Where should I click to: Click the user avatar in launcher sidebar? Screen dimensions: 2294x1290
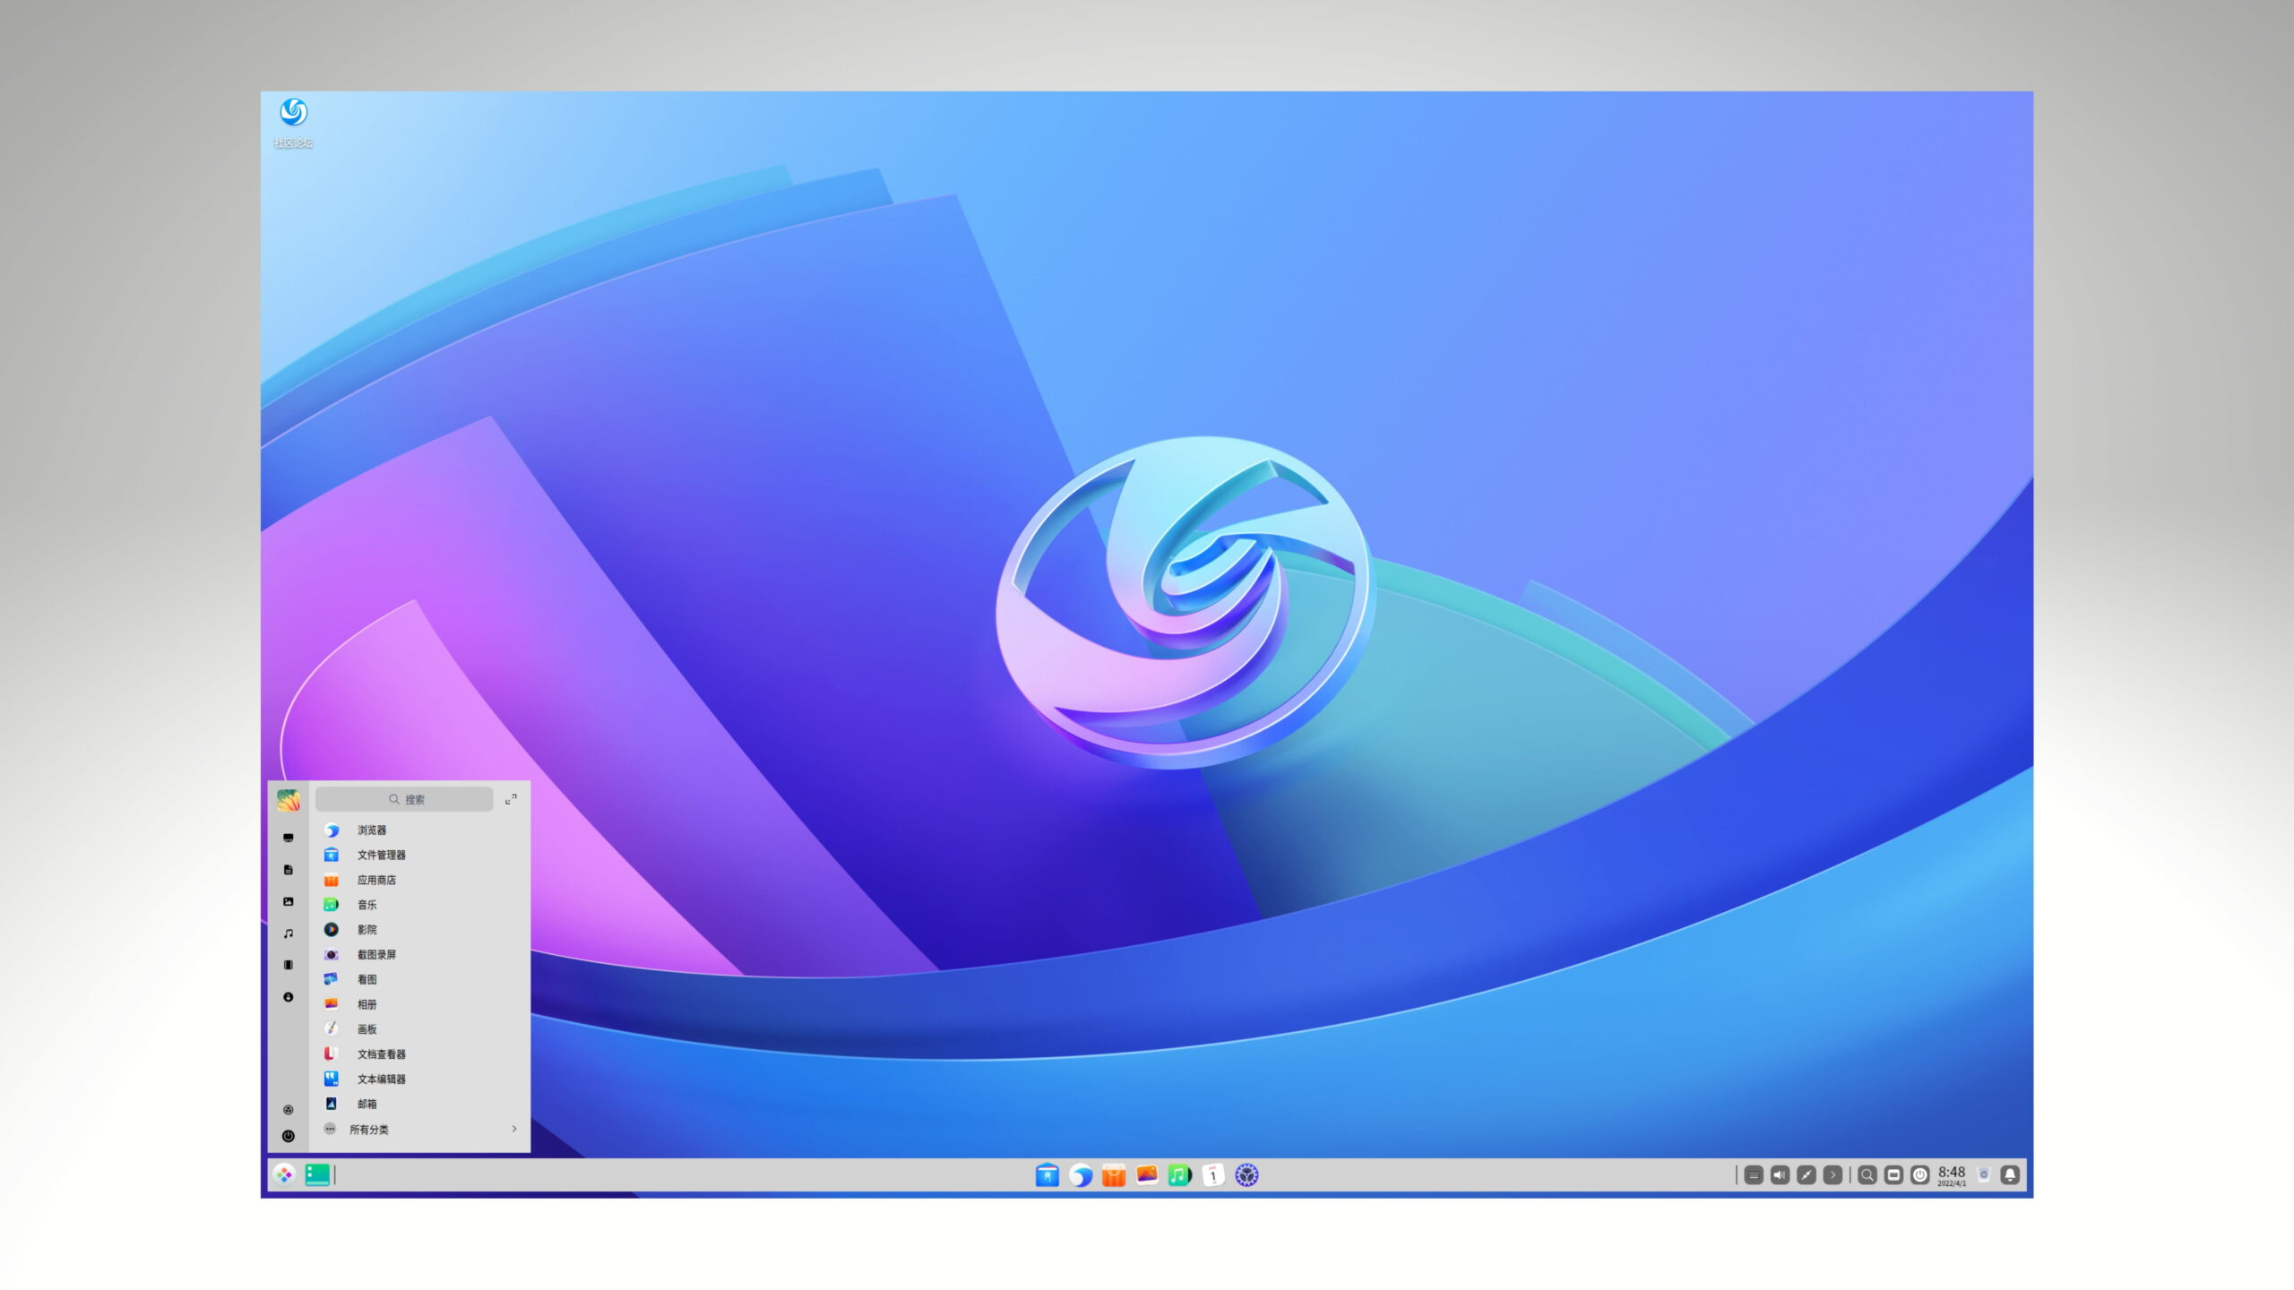point(289,800)
